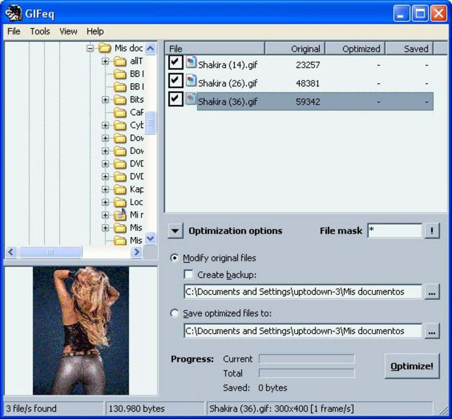Viewport: 452px width, 419px height.
Task: Uncheck the Shakira (26).gif checkbox
Action: click(175, 81)
